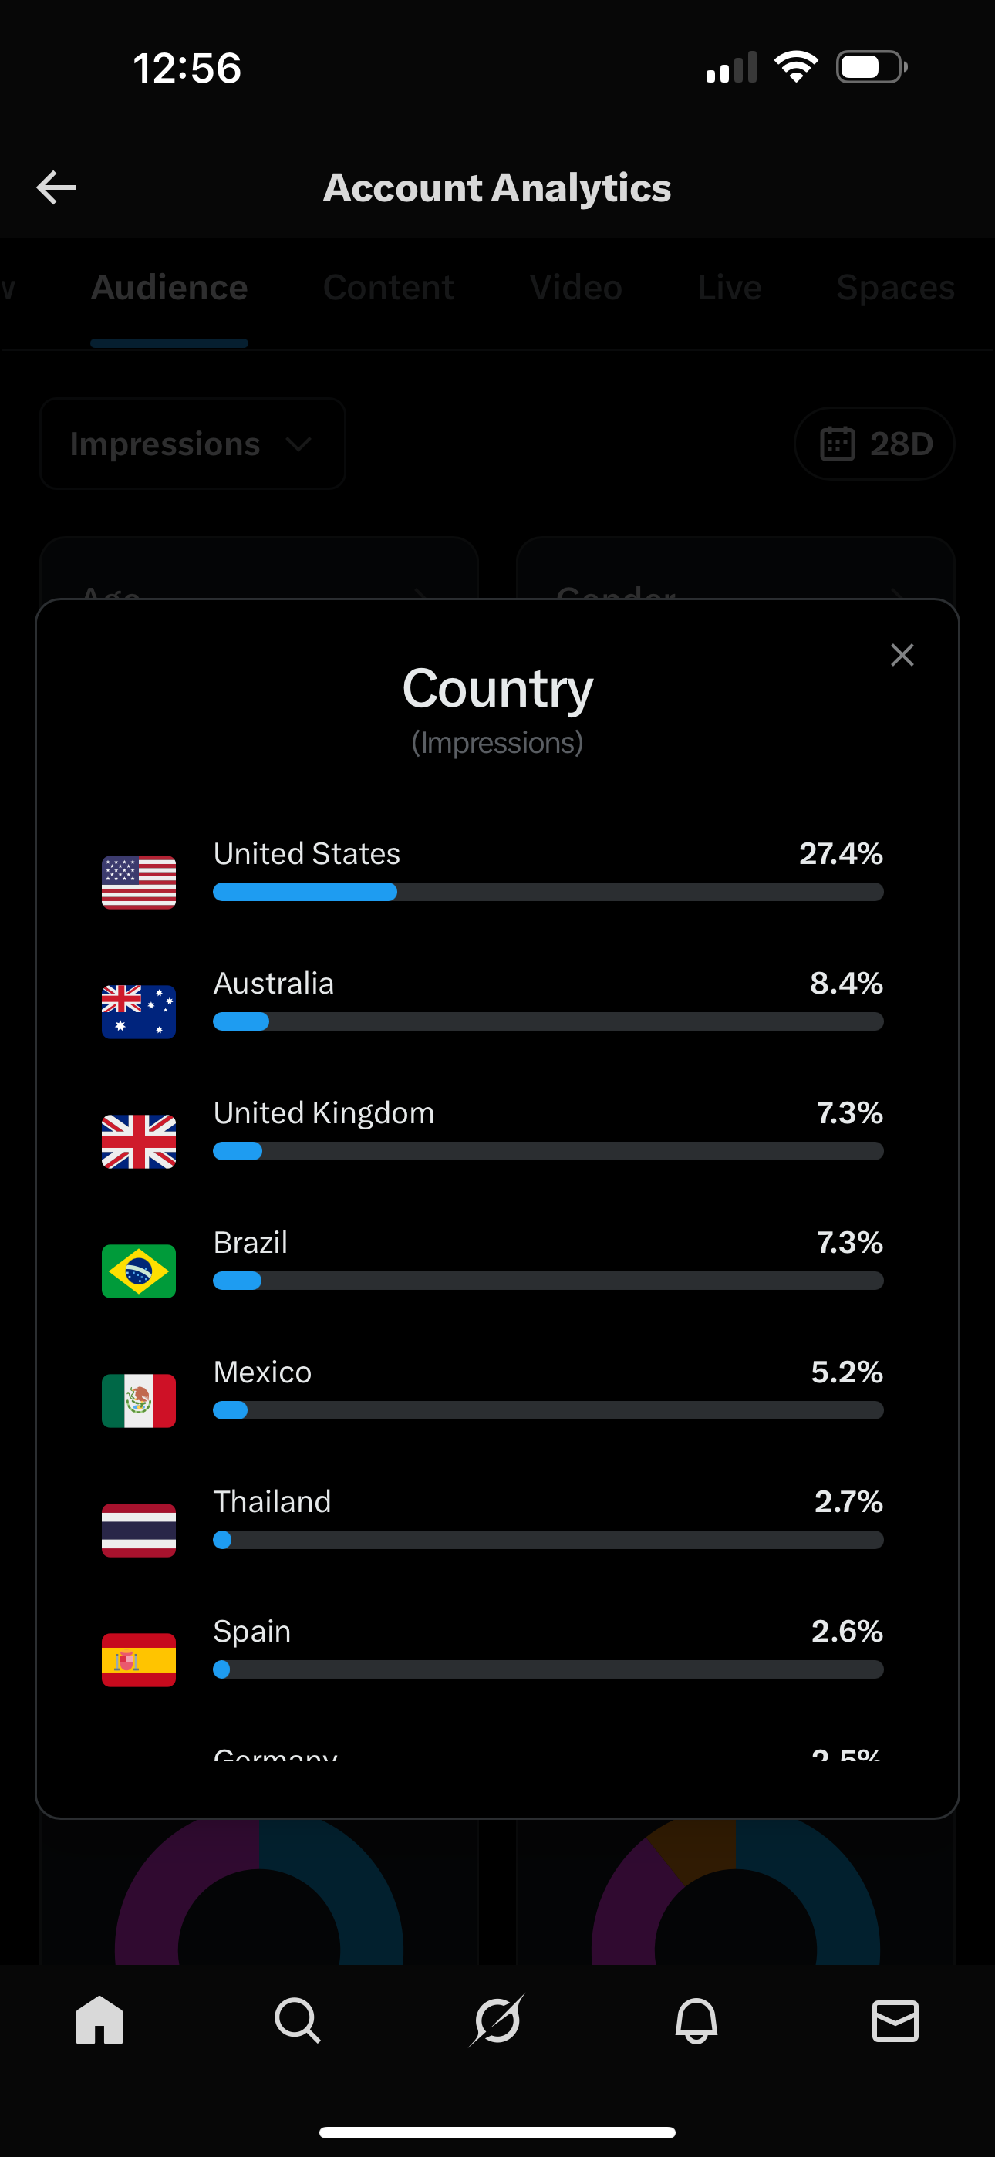This screenshot has width=995, height=2157.
Task: Select the Audience tab
Action: point(169,288)
